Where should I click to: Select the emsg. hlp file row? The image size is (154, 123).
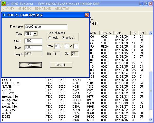pyautogui.click(x=75, y=100)
